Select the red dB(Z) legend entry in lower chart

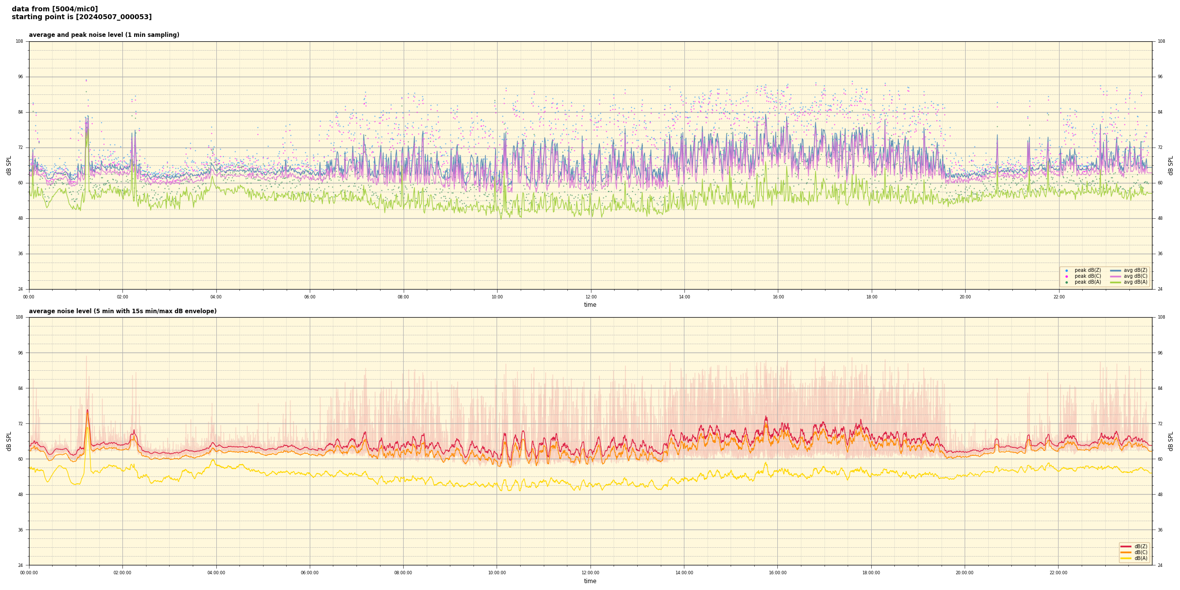click(1126, 546)
